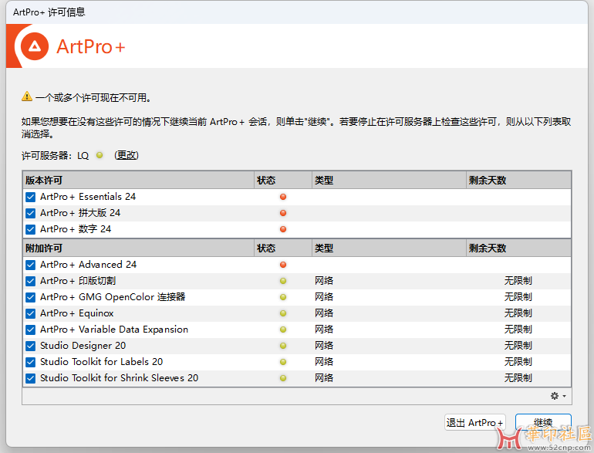Click 网络 type cell for Studio Designer 20

click(324, 346)
